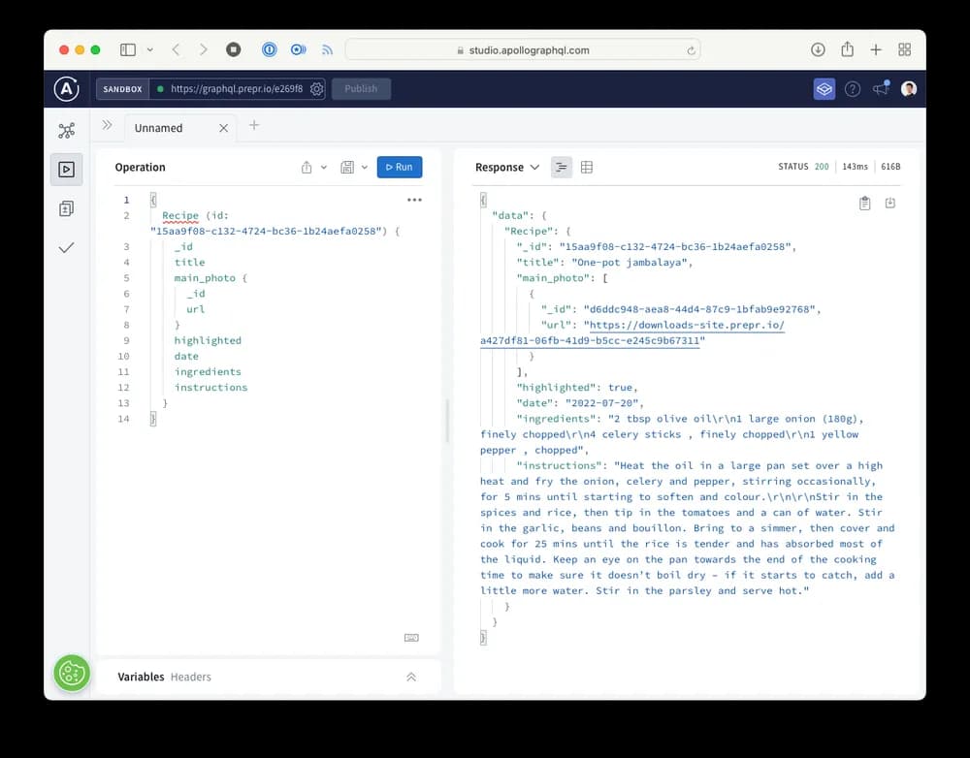
Task: Open the Variables tab
Action: (x=141, y=677)
